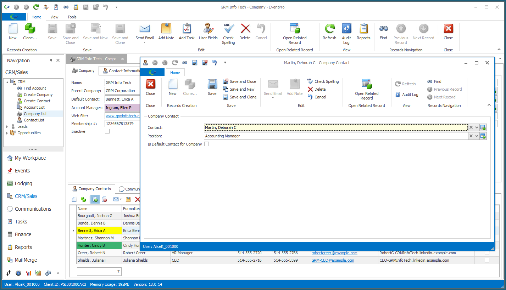Open Related Record in the main ribbon
Image resolution: width=506 pixels, height=290 pixels.
point(295,34)
